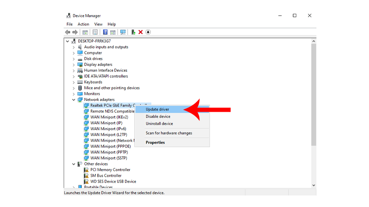Screen dimensions: 369x207
Task: Collapse the Other devices category
Action: 74,164
